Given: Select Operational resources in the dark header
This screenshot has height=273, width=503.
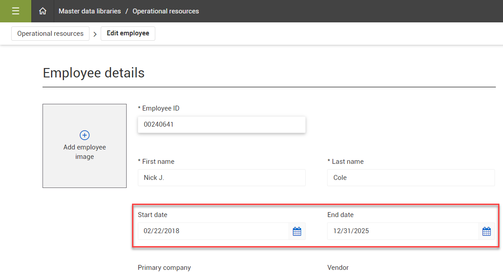Looking at the screenshot, I should pos(166,11).
